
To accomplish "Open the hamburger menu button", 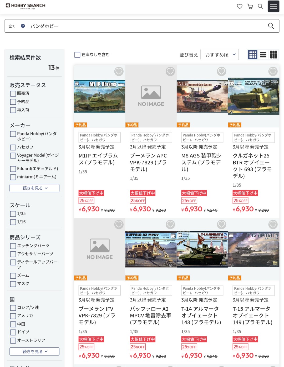I will click(273, 6).
